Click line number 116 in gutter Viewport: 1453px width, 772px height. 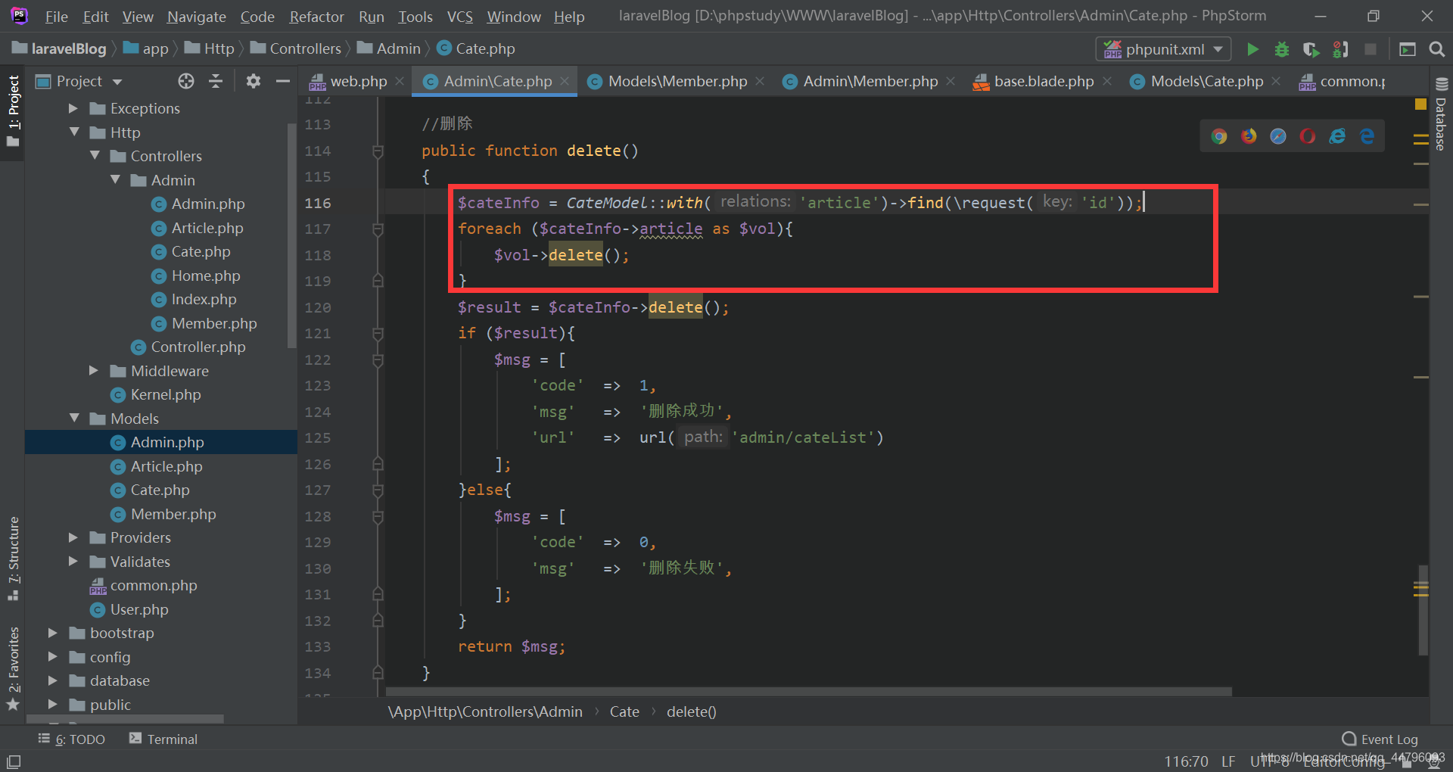318,203
